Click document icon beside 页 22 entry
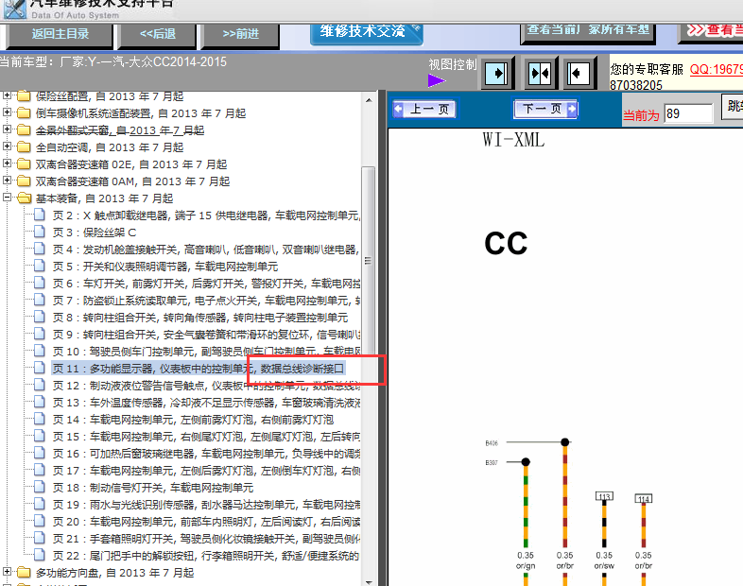Viewport: 743px width, 586px height. pos(40,555)
